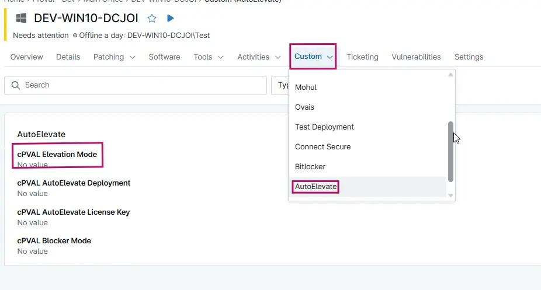Go to the Software tab
Image resolution: width=541 pixels, height=290 pixels.
[x=164, y=57]
